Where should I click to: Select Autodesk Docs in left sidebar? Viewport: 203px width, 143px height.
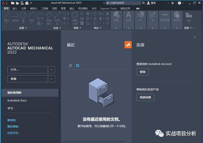(17, 101)
